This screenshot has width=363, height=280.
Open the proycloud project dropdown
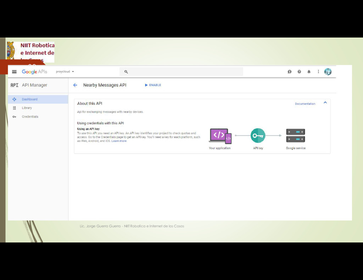[65, 72]
